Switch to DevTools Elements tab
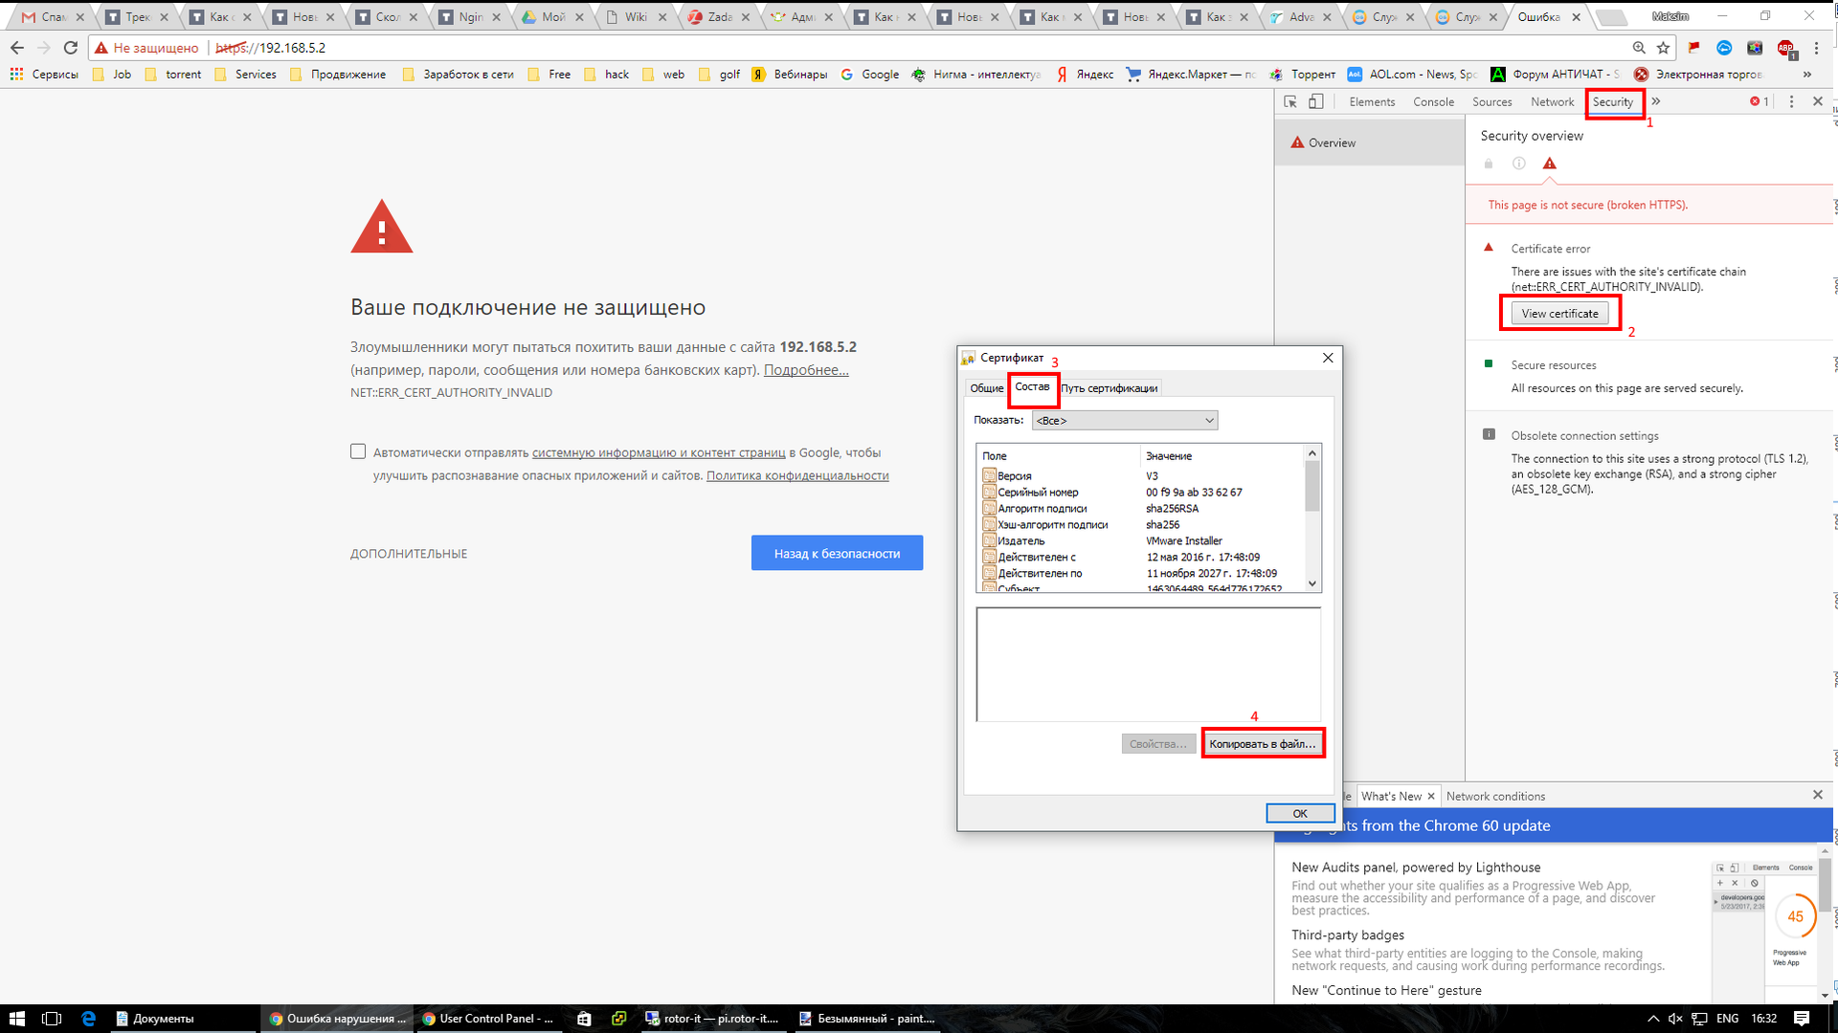The height and width of the screenshot is (1033, 1838). 1372,101
